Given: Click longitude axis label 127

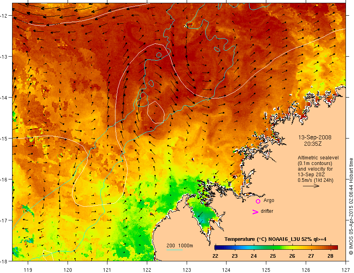Looking at the screenshot, I should tap(346, 270).
